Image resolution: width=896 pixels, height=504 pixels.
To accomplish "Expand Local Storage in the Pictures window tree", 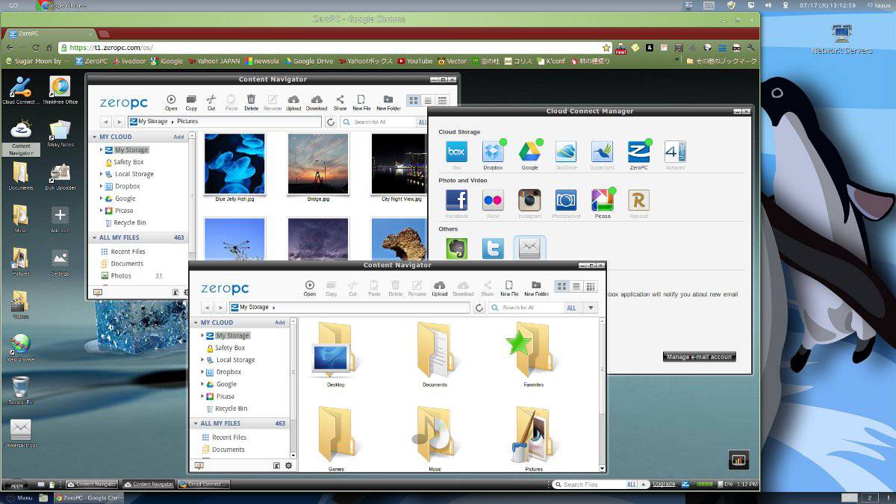I will 101,174.
